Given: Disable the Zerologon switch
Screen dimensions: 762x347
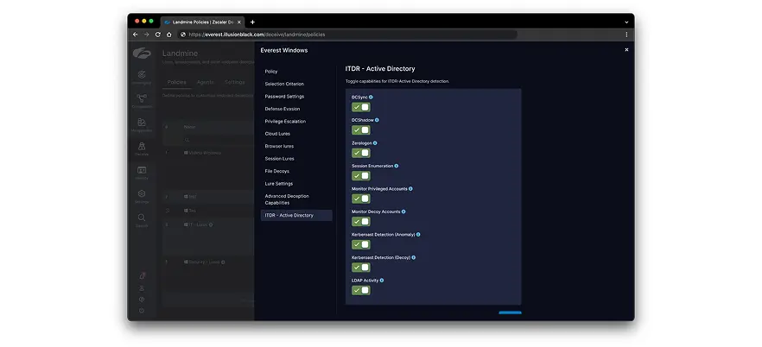Looking at the screenshot, I should 360,153.
